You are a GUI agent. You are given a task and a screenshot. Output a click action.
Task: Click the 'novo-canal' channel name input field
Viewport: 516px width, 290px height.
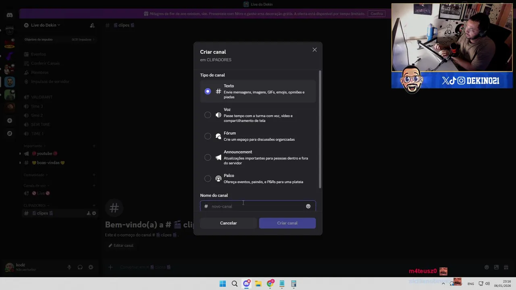(x=258, y=206)
